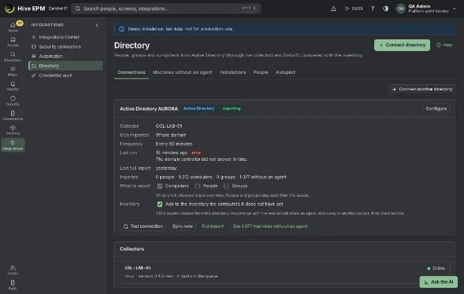Click the Importing status badge

231,108
